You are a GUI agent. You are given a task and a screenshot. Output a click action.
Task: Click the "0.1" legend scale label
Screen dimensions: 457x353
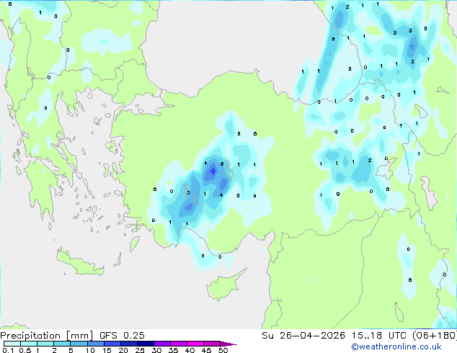point(8,350)
